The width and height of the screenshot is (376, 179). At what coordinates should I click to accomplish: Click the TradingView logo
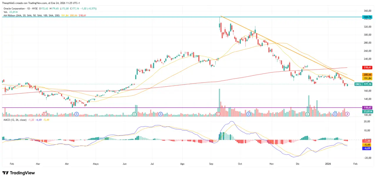pyautogui.click(x=19, y=173)
